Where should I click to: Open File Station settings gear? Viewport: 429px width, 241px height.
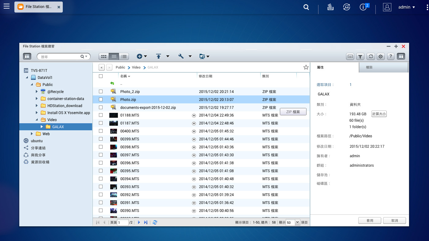381,56
